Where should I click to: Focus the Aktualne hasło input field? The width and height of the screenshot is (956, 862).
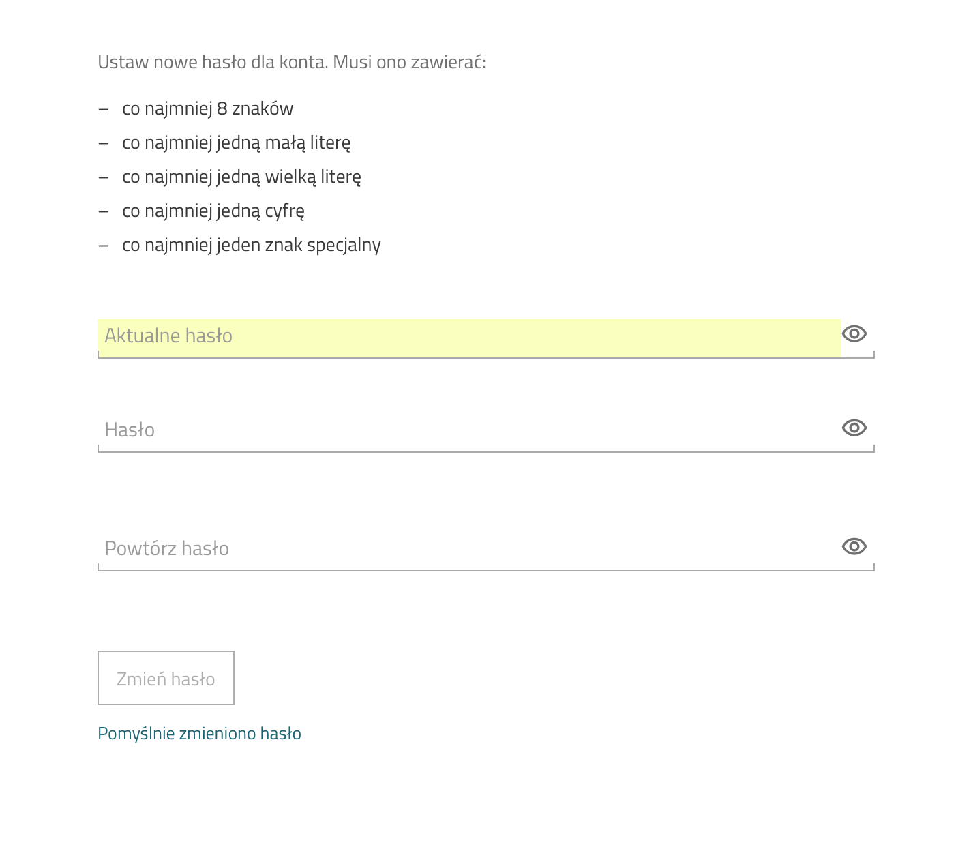(469, 338)
